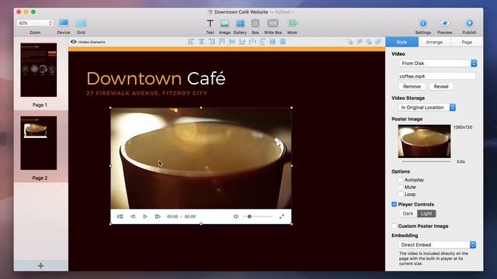Toggle Hidden Elements visibility
This screenshot has height=279, width=497.
(x=88, y=42)
